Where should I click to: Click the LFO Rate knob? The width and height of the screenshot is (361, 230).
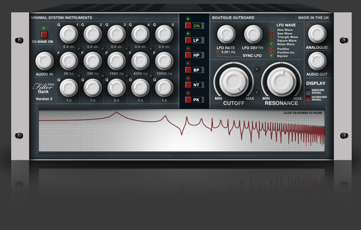tap(226, 34)
